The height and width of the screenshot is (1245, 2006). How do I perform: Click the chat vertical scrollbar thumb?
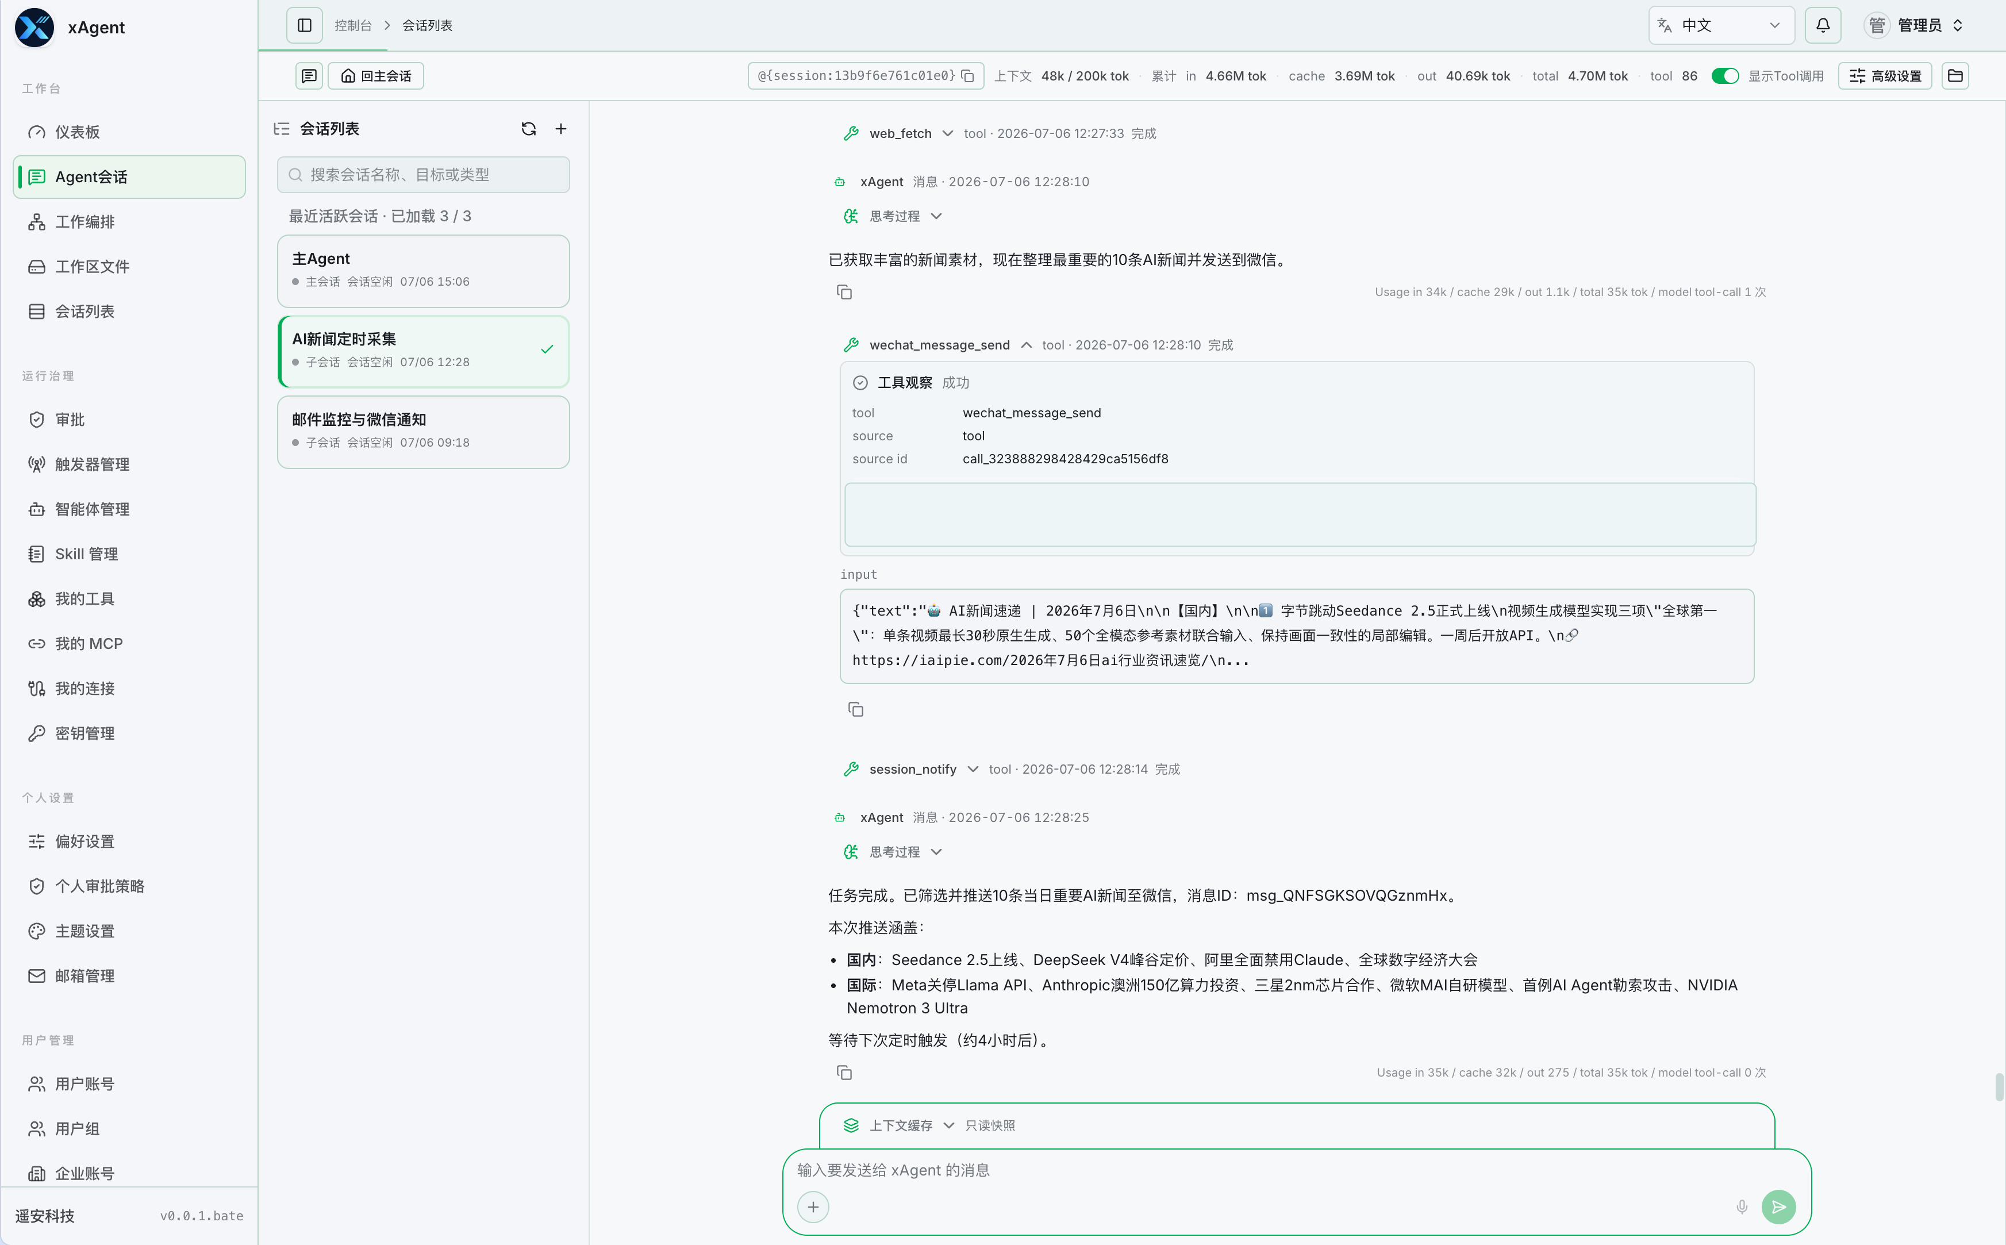[x=1999, y=1087]
